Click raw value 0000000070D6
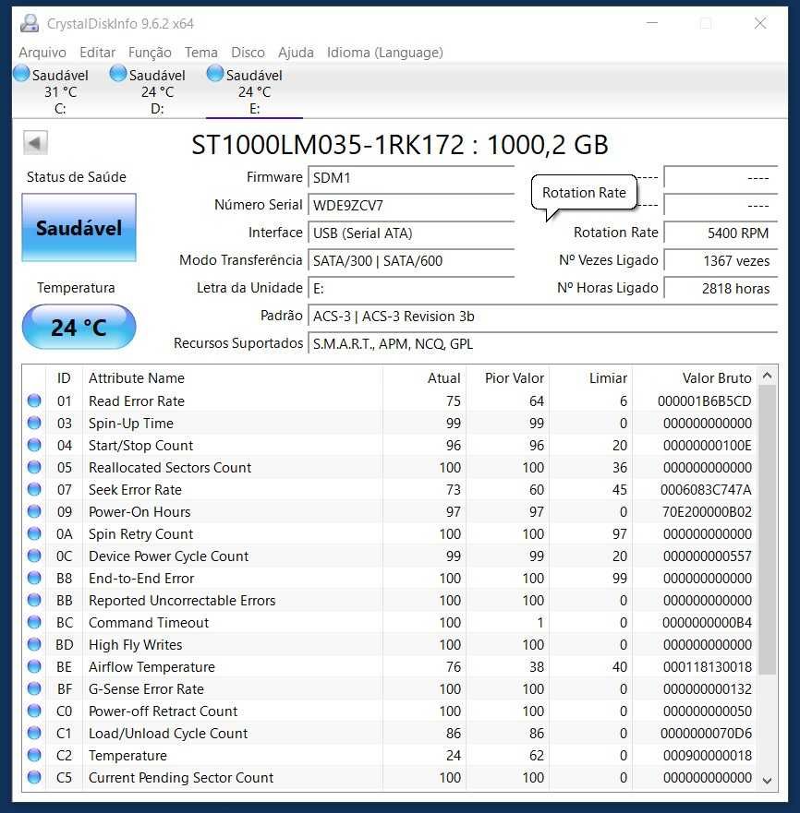Image resolution: width=800 pixels, height=813 pixels. [706, 733]
